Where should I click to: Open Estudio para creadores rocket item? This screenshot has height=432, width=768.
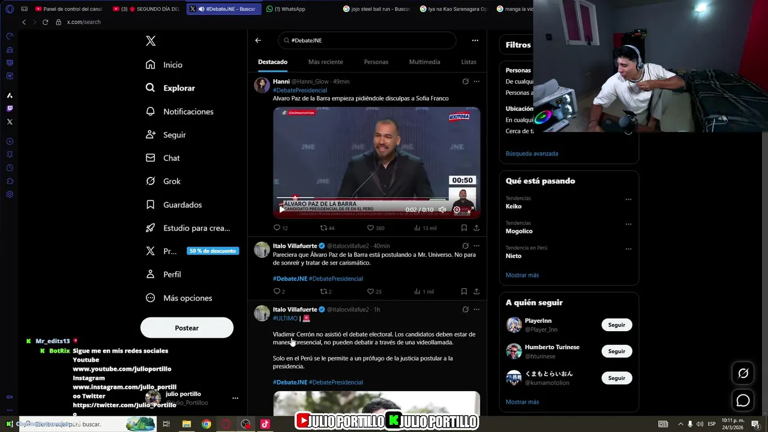click(188, 228)
